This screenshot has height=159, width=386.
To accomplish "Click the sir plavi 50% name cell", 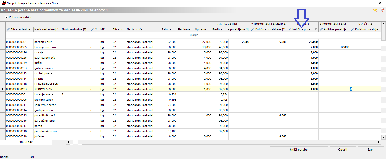I will coord(47,89).
